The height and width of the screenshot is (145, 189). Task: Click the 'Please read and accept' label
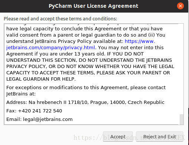coord(61,19)
